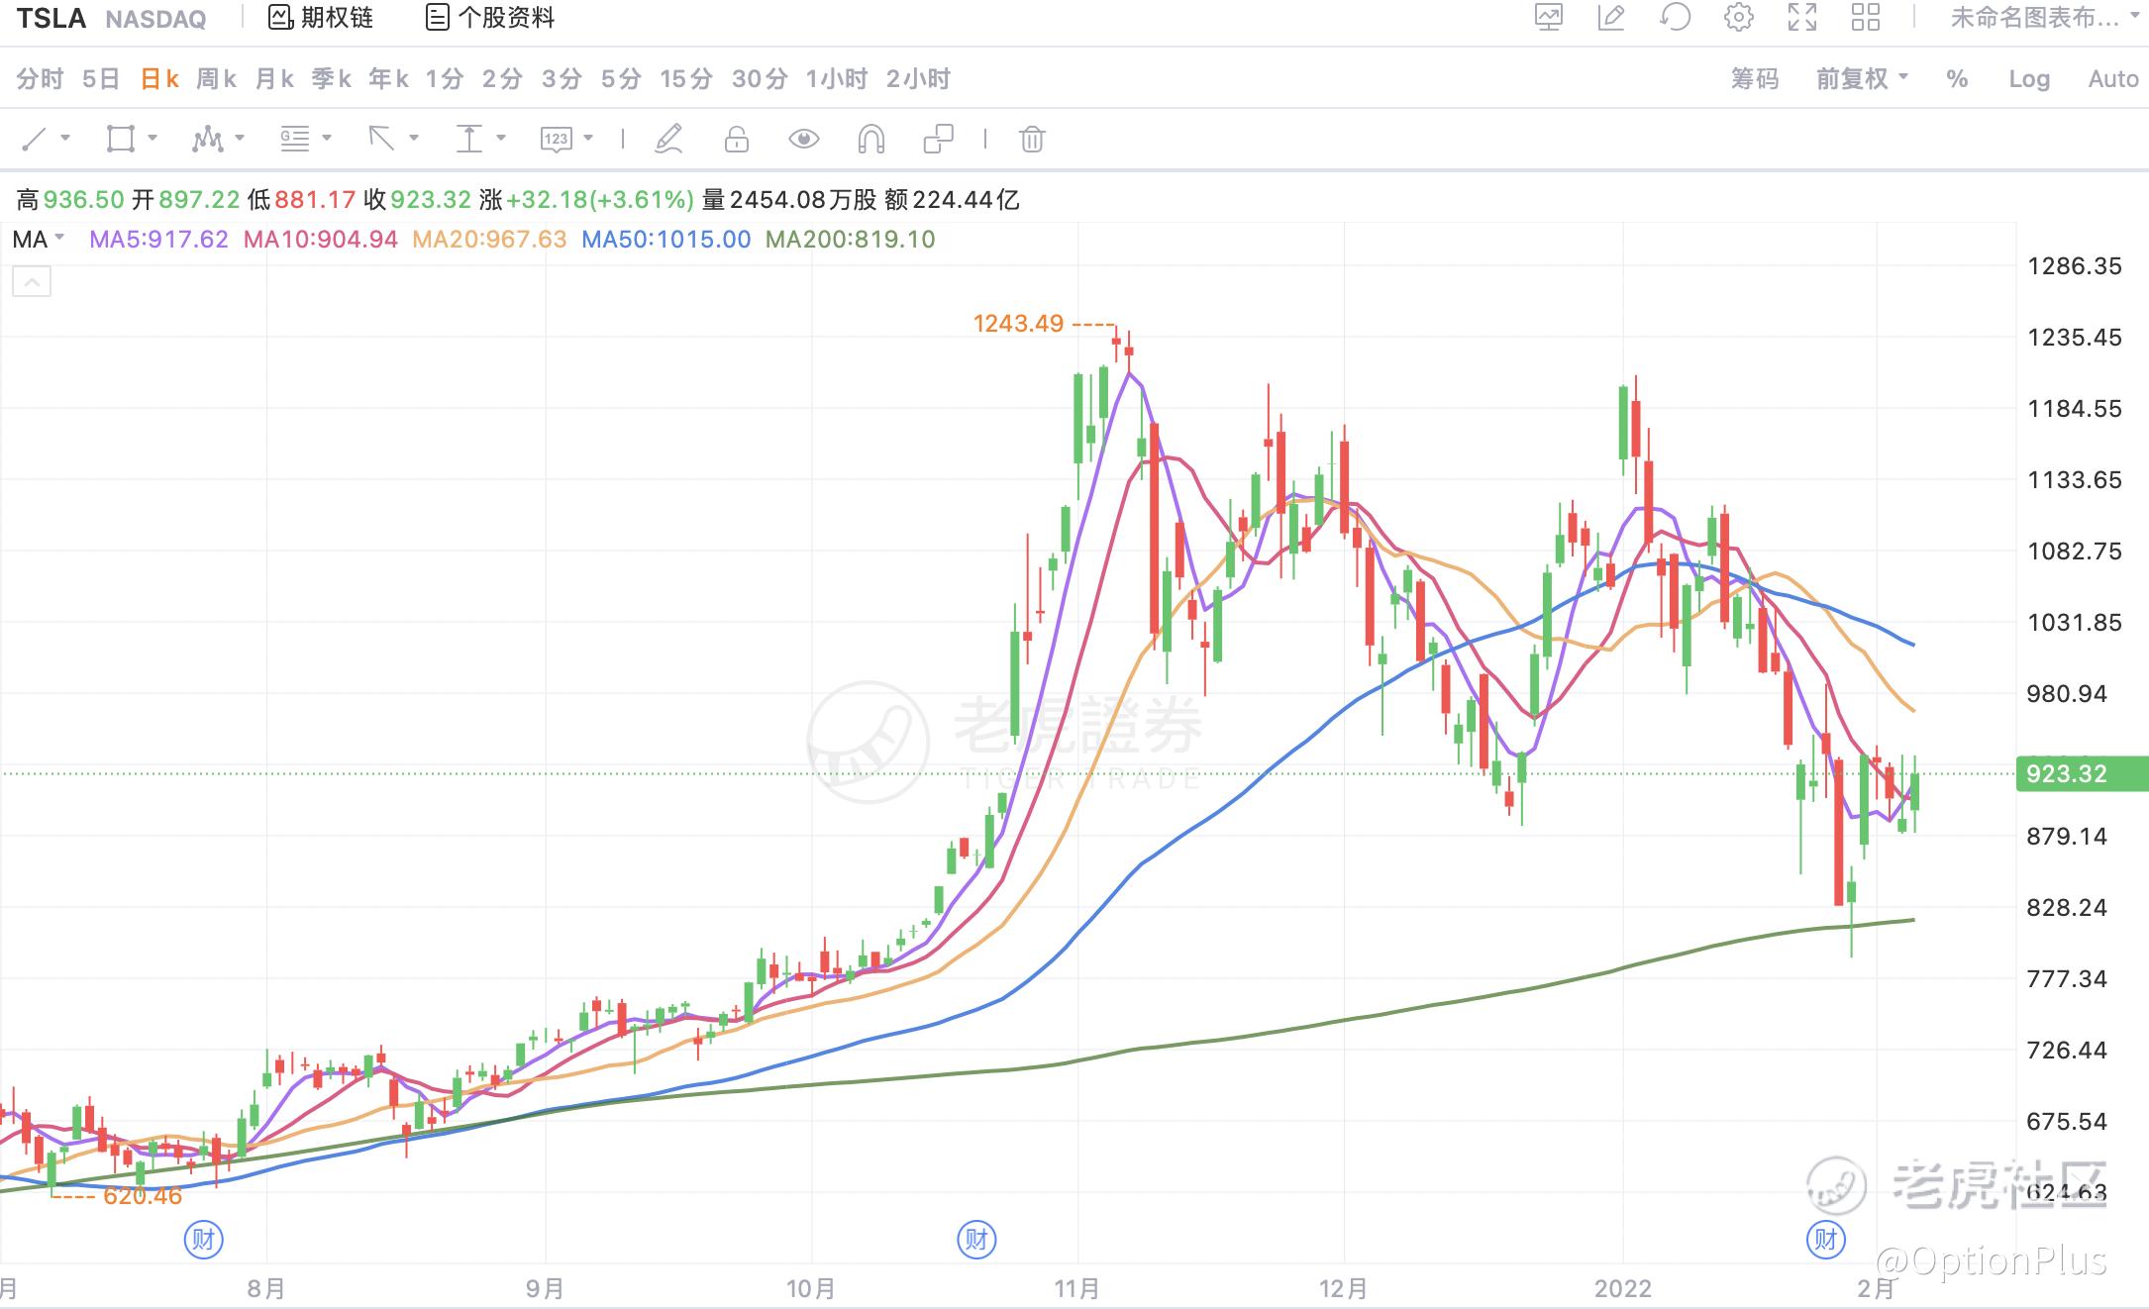Viewport: 2149px width, 1309px height.
Task: Click the copy drawings icon
Action: click(x=938, y=139)
